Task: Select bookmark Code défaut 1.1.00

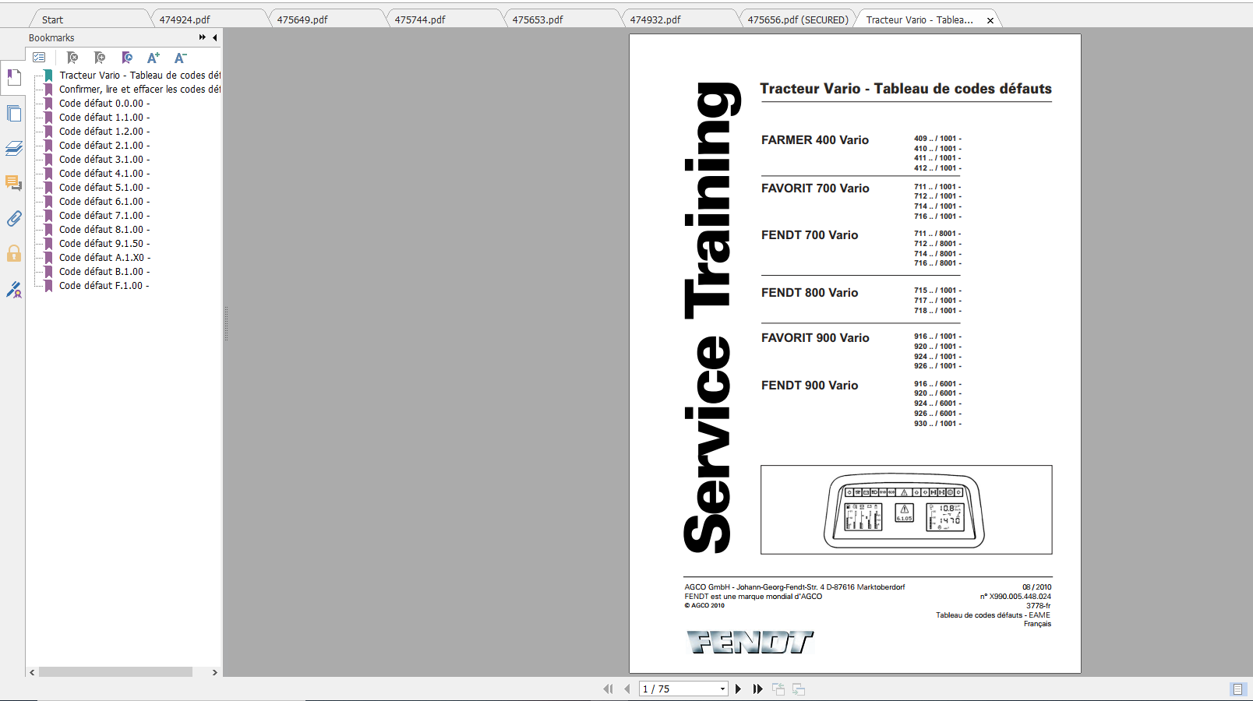Action: click(x=104, y=118)
